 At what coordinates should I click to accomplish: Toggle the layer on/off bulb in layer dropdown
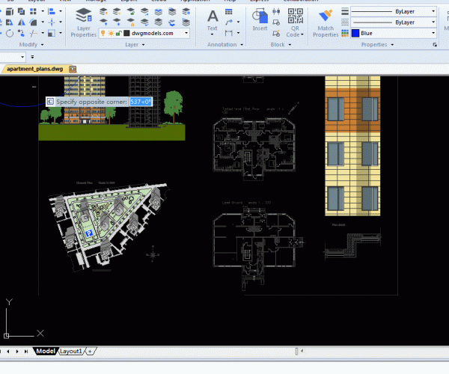pyautogui.click(x=103, y=33)
